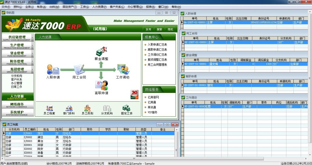
Task: Click the 员工档案 window title icon
Action: coord(4,125)
